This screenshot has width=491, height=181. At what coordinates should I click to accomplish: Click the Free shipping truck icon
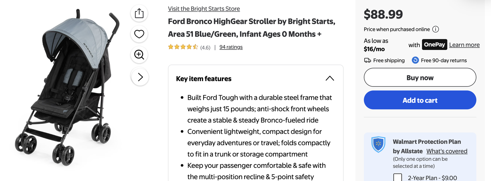[x=367, y=60]
